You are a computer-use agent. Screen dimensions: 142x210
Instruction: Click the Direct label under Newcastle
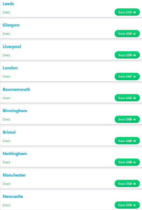[x=6, y=205]
